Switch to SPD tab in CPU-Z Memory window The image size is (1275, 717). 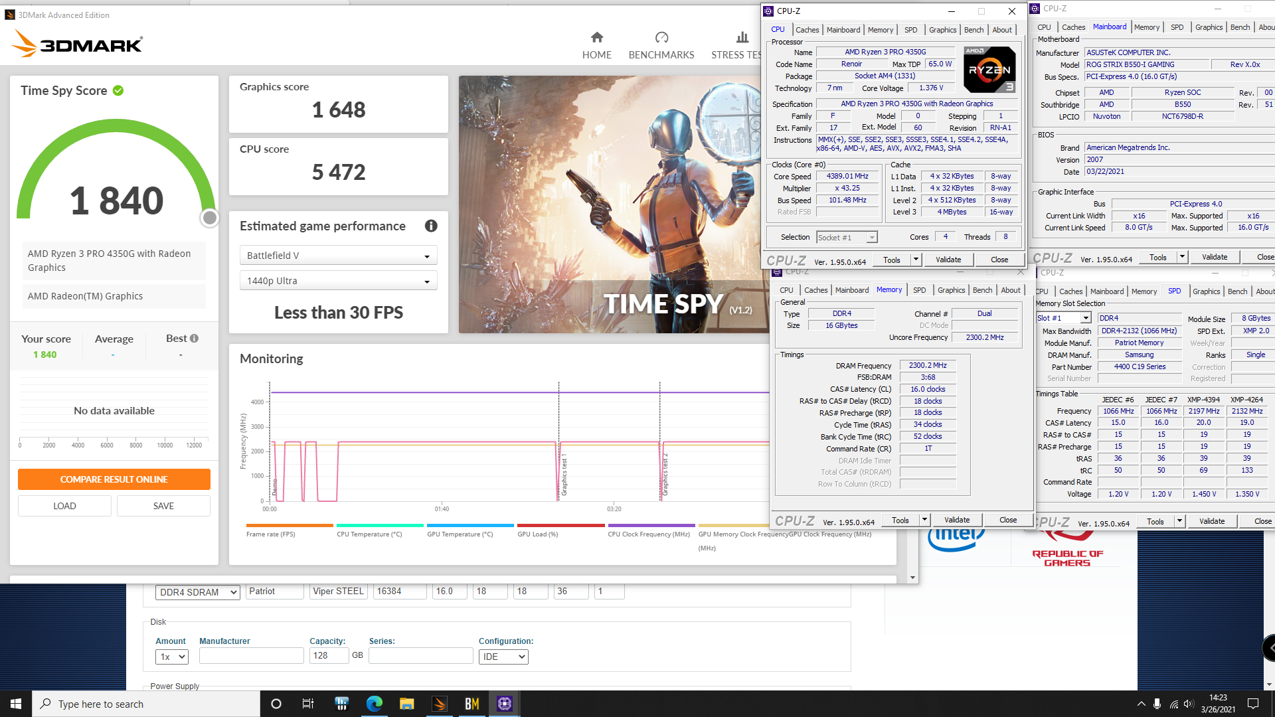tap(919, 290)
